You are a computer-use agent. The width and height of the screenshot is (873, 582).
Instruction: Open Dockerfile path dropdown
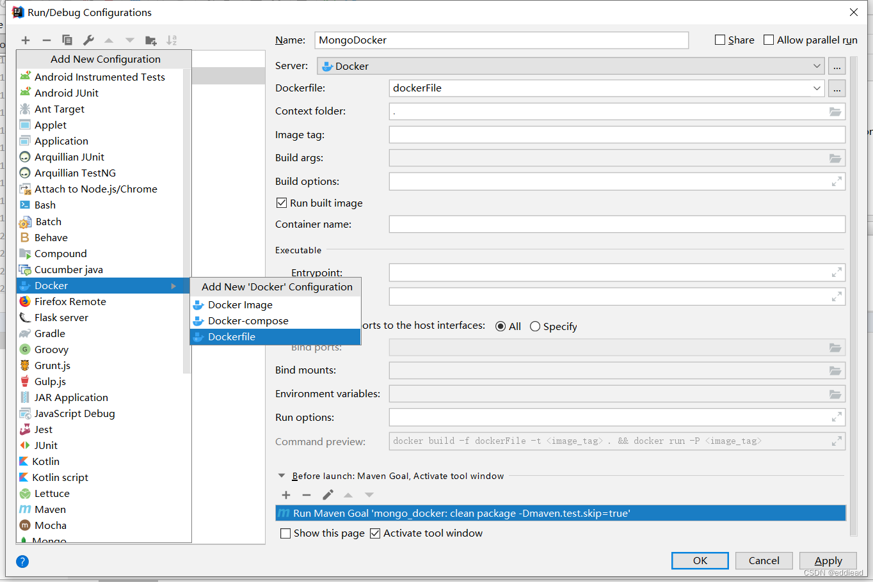tap(606, 88)
